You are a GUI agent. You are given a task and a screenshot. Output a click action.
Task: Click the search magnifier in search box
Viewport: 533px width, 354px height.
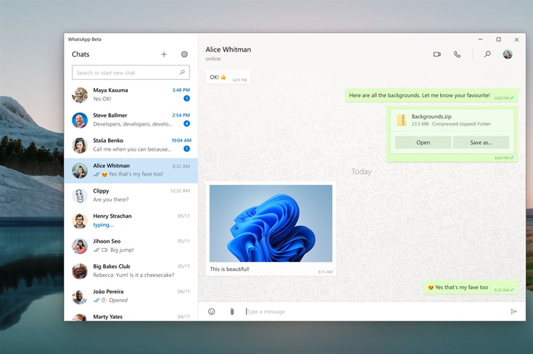point(182,72)
